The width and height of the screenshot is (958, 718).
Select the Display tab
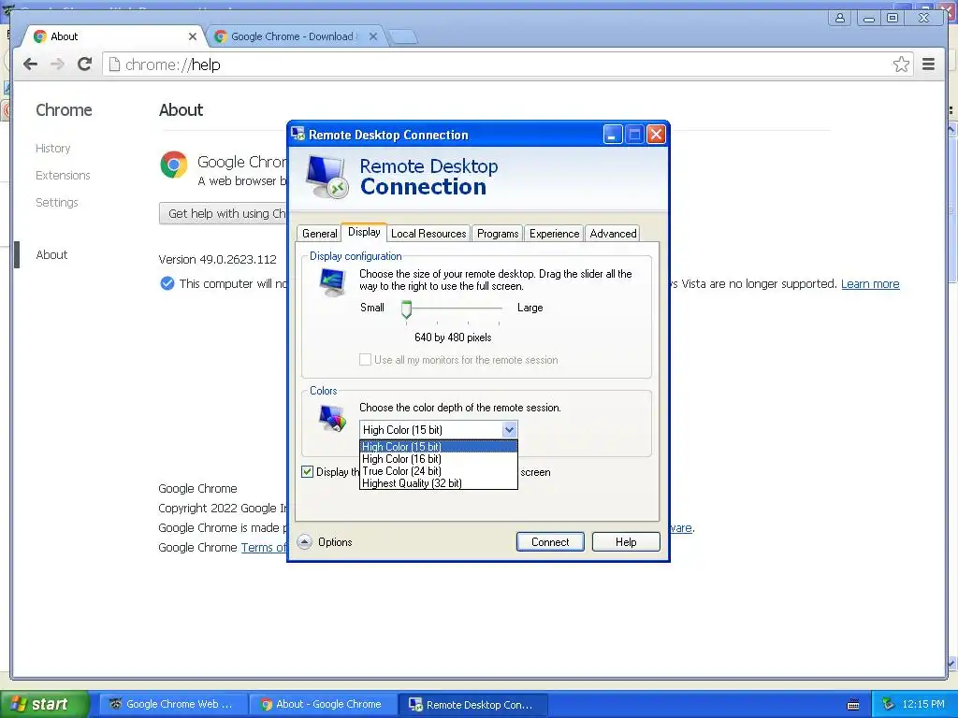(x=364, y=232)
